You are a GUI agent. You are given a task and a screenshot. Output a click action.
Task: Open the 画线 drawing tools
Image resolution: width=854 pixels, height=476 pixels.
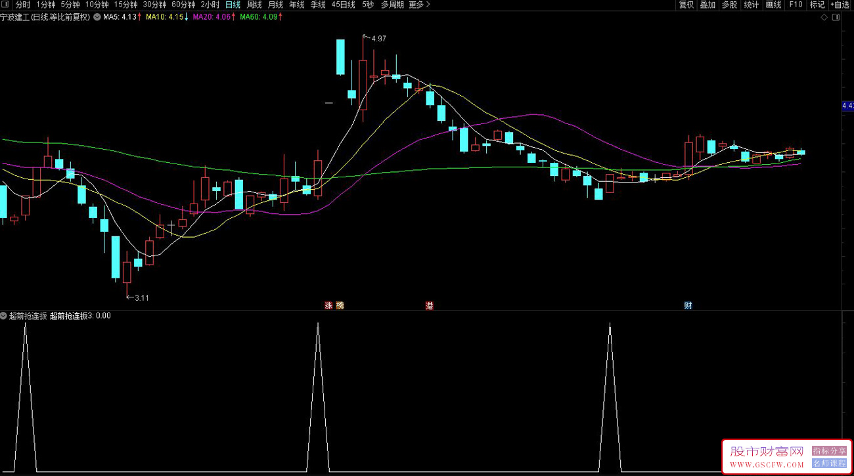click(773, 5)
